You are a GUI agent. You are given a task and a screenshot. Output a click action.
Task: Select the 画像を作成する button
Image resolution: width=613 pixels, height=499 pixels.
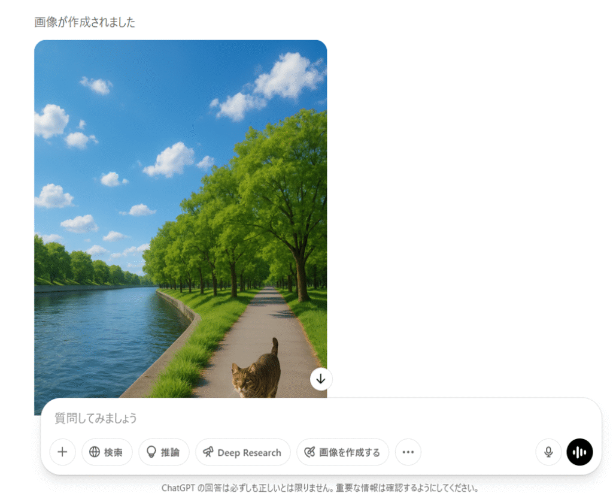(343, 452)
